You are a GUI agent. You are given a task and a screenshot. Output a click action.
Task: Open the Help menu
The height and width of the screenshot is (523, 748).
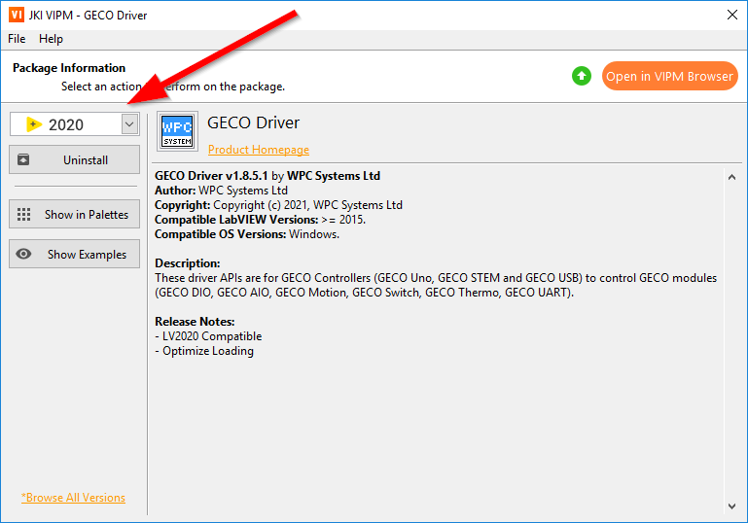pyautogui.click(x=51, y=39)
